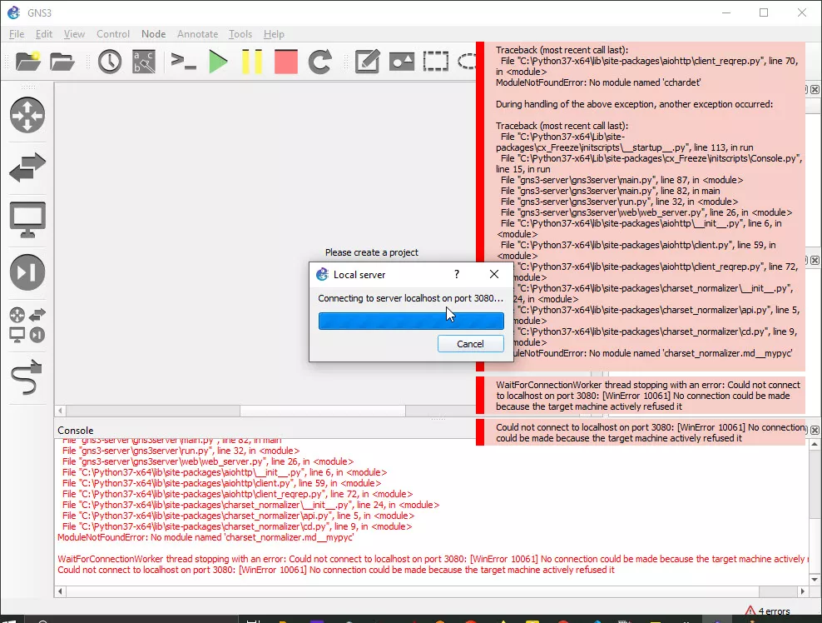The image size is (822, 623).
Task: Open the Node menu
Action: coord(154,34)
